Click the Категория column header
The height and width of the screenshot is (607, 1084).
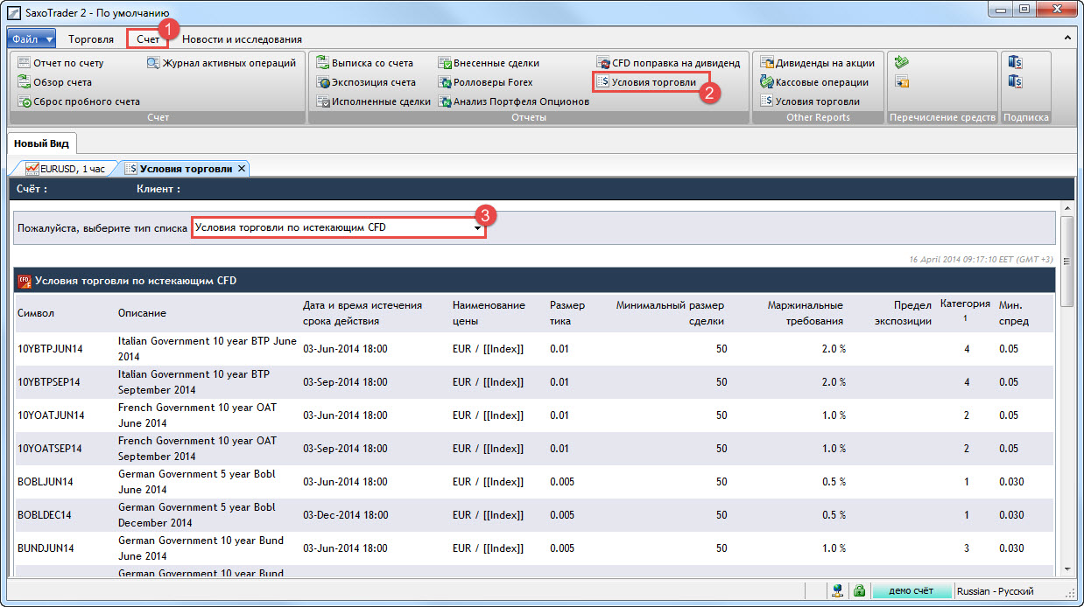pos(965,304)
